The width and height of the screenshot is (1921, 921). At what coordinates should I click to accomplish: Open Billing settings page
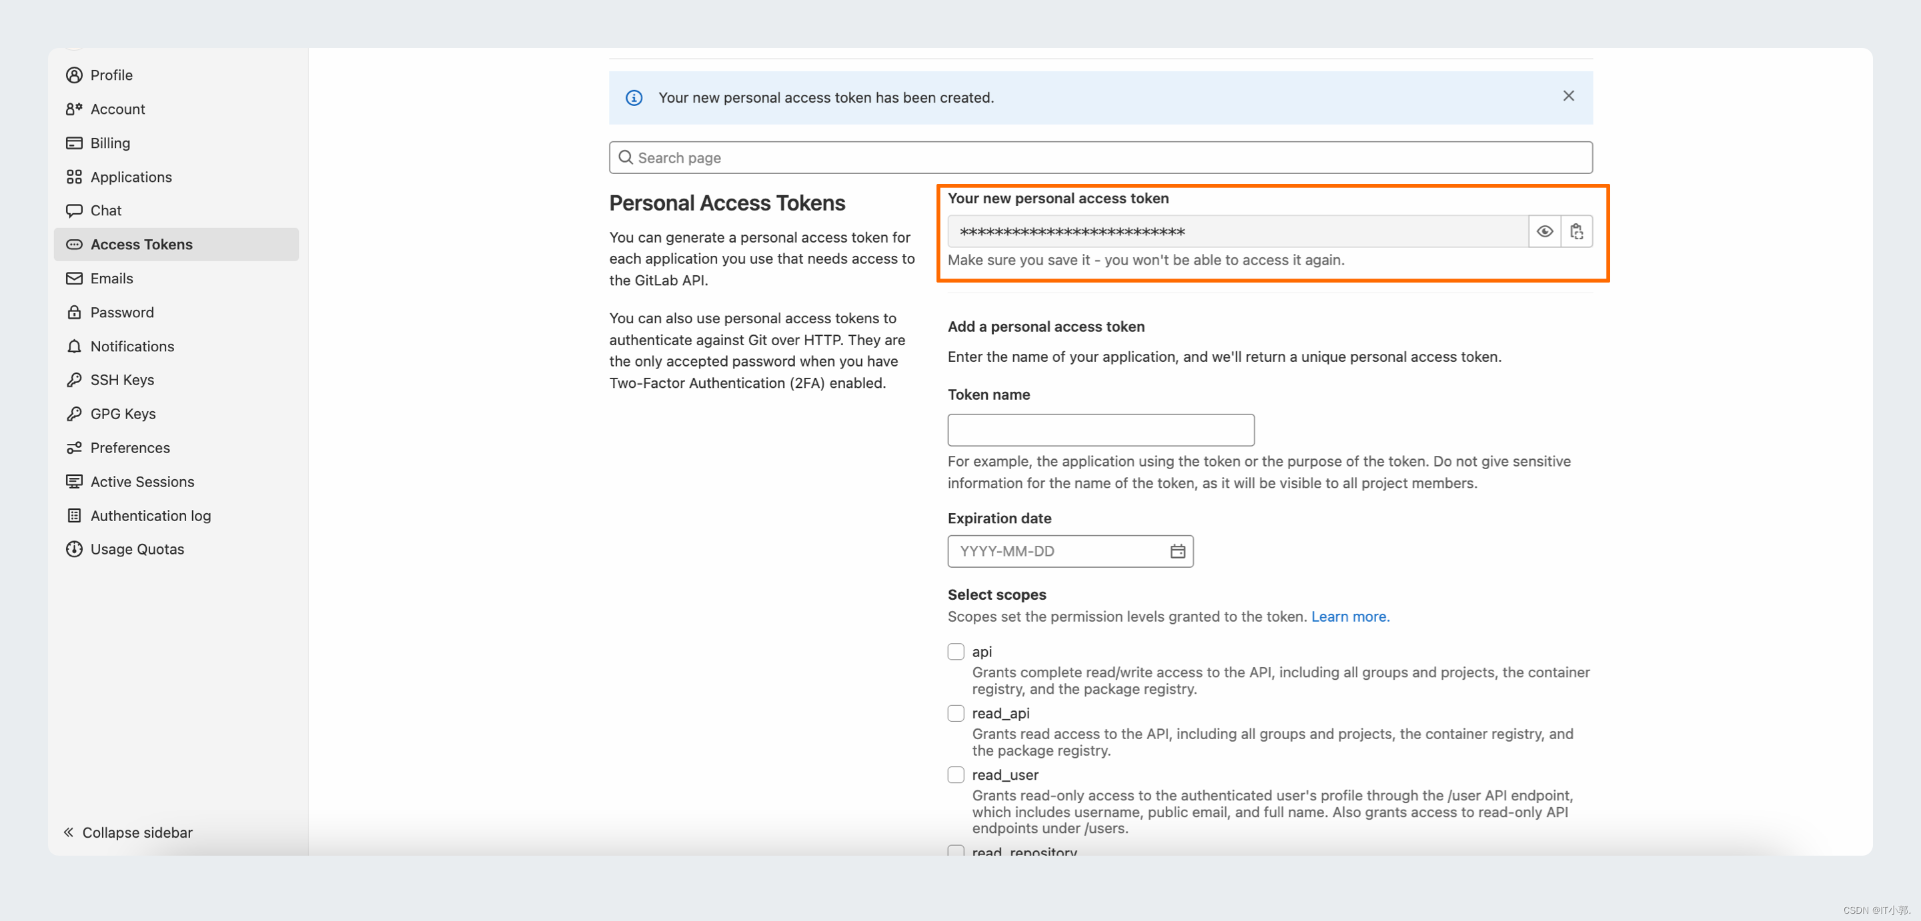[x=110, y=142]
